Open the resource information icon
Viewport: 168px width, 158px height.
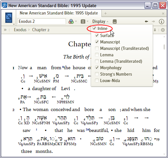162,22
